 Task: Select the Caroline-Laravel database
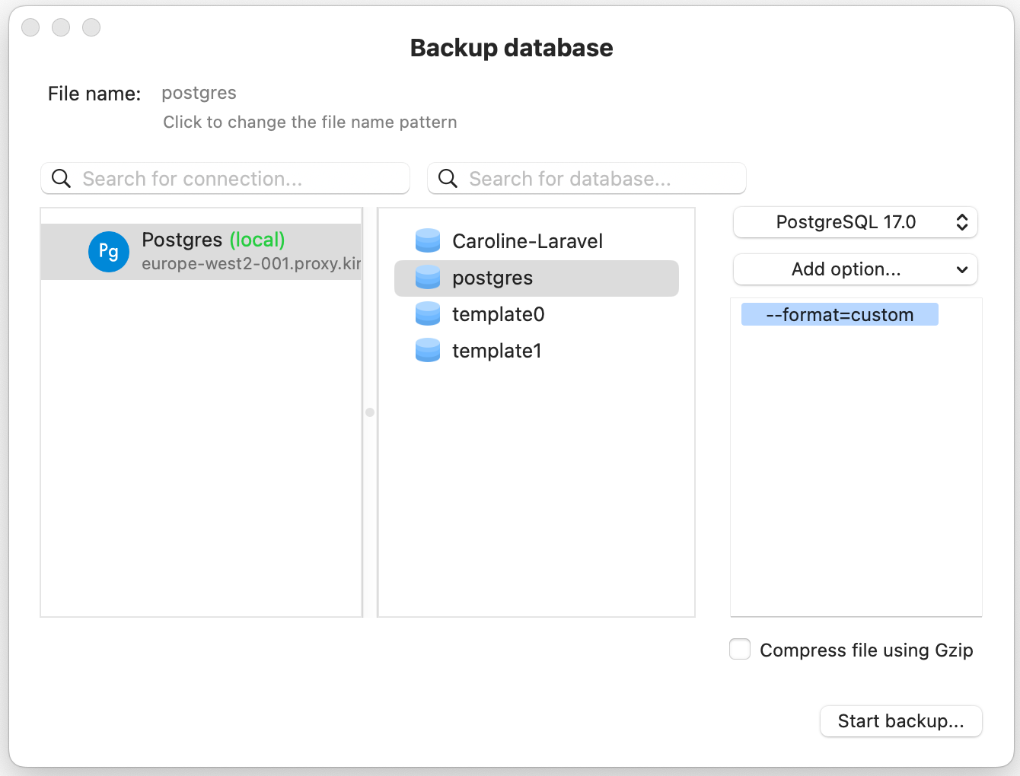click(x=527, y=240)
